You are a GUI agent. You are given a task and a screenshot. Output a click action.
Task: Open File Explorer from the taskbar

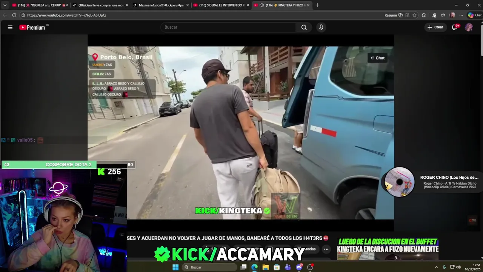pyautogui.click(x=266, y=267)
